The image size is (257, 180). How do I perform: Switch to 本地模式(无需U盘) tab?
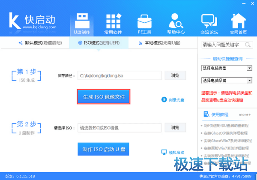[x=159, y=43]
